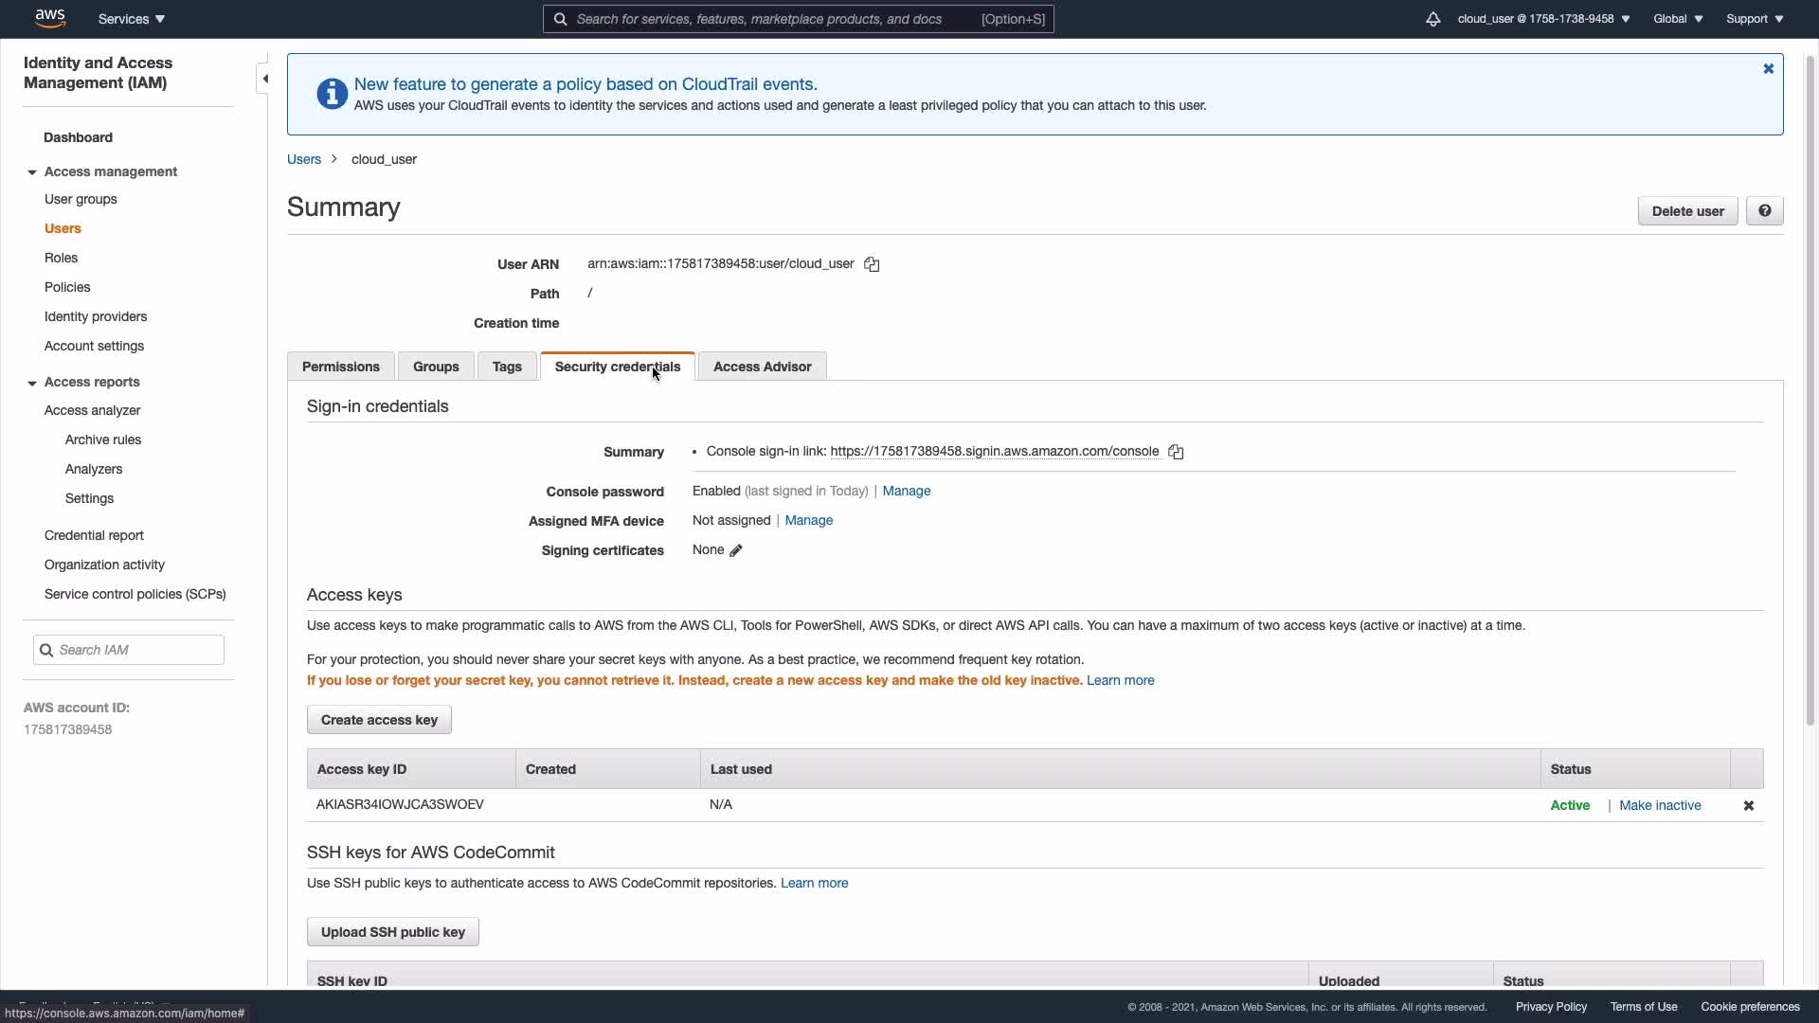This screenshot has width=1819, height=1023.
Task: Collapse the Access management section
Action: [x=32, y=172]
